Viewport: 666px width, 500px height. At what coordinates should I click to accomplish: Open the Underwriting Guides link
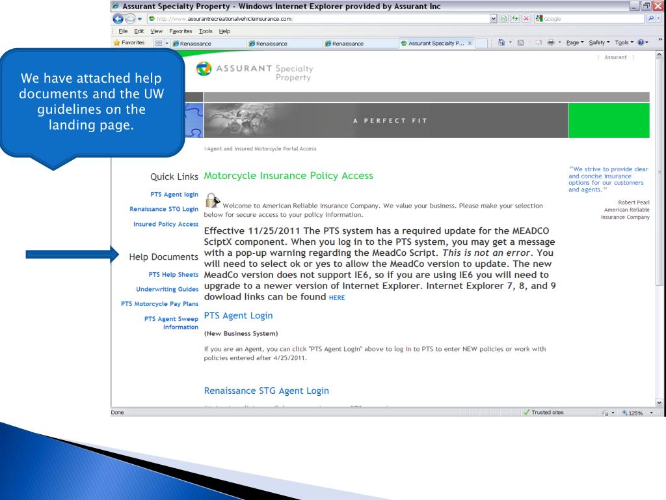pos(167,289)
